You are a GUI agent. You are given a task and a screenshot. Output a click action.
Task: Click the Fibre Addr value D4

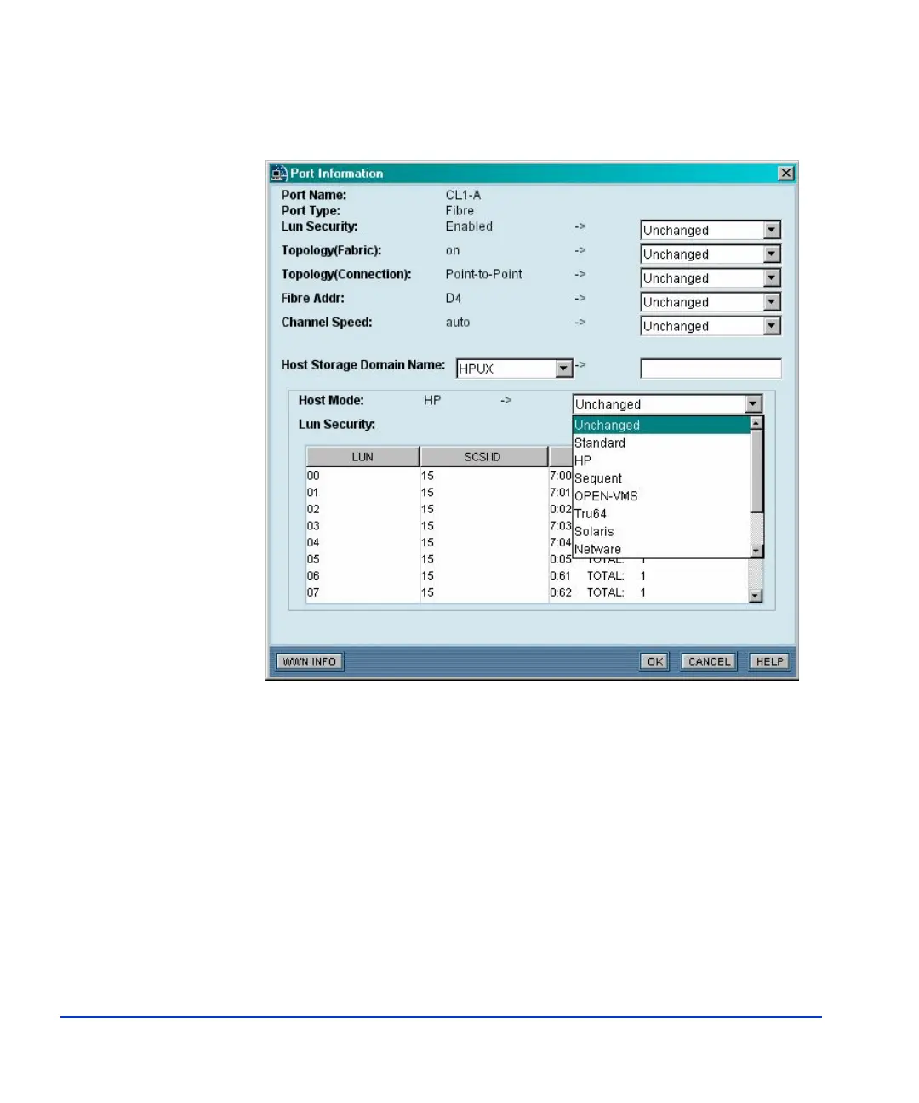click(454, 298)
